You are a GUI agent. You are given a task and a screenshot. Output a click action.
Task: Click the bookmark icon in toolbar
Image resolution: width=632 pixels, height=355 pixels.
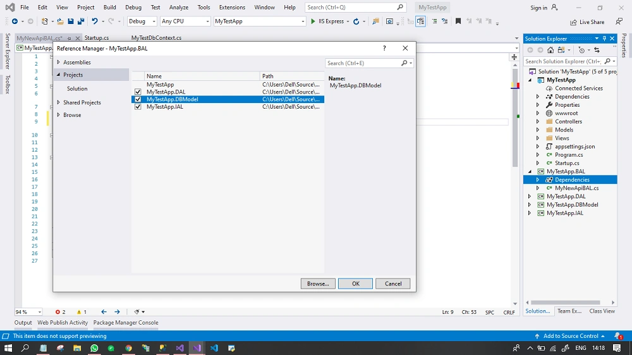pyautogui.click(x=458, y=21)
